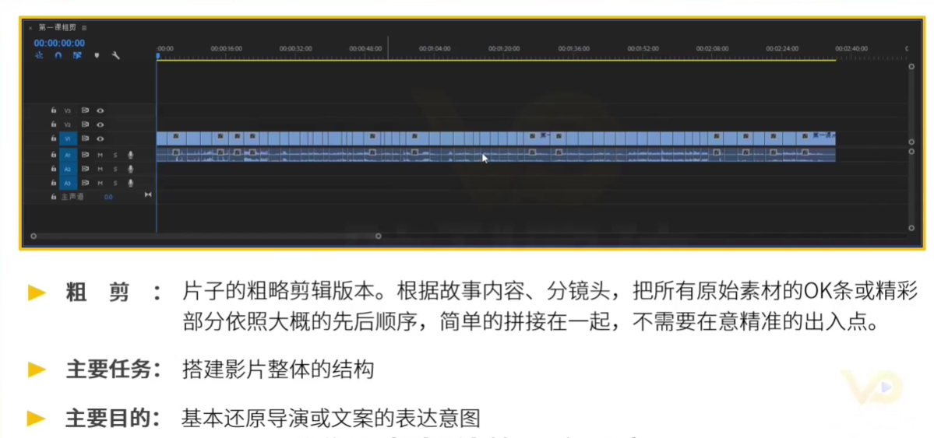Click the nest sequence insert icon

(x=38, y=56)
